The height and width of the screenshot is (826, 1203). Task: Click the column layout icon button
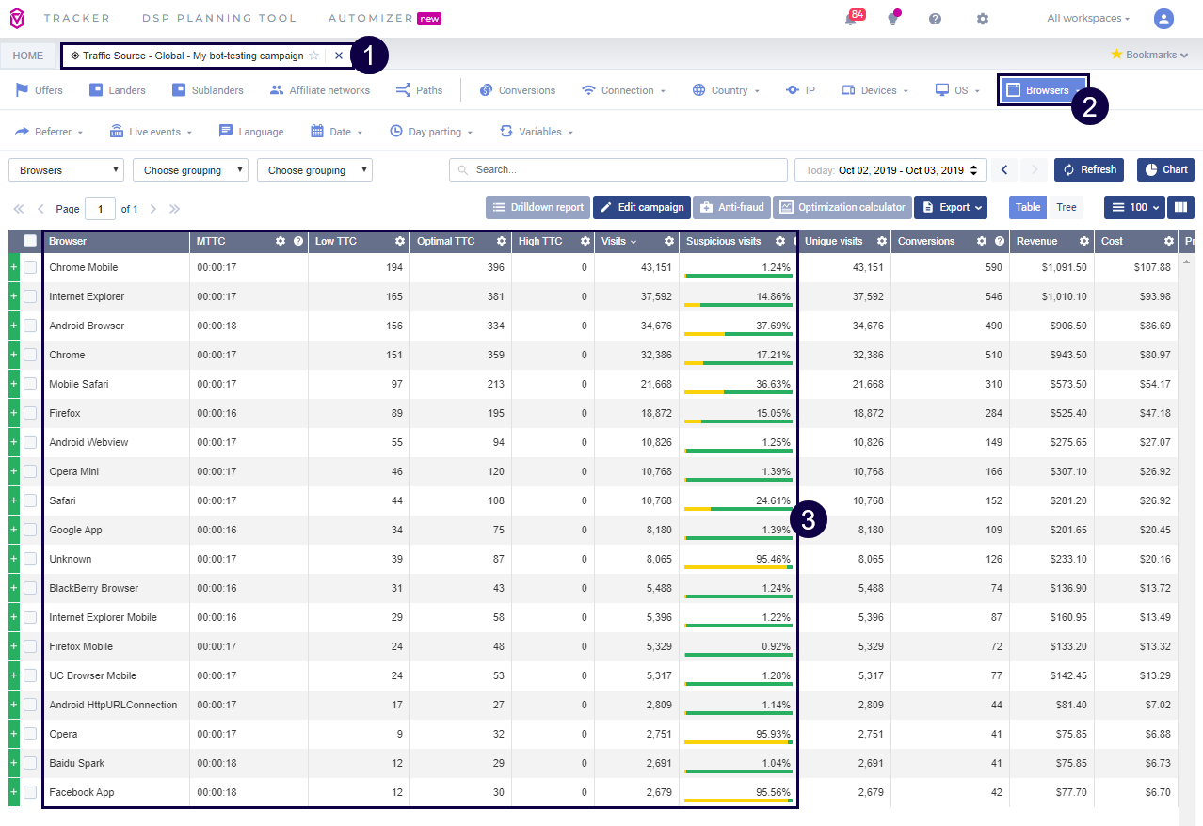[1180, 207]
